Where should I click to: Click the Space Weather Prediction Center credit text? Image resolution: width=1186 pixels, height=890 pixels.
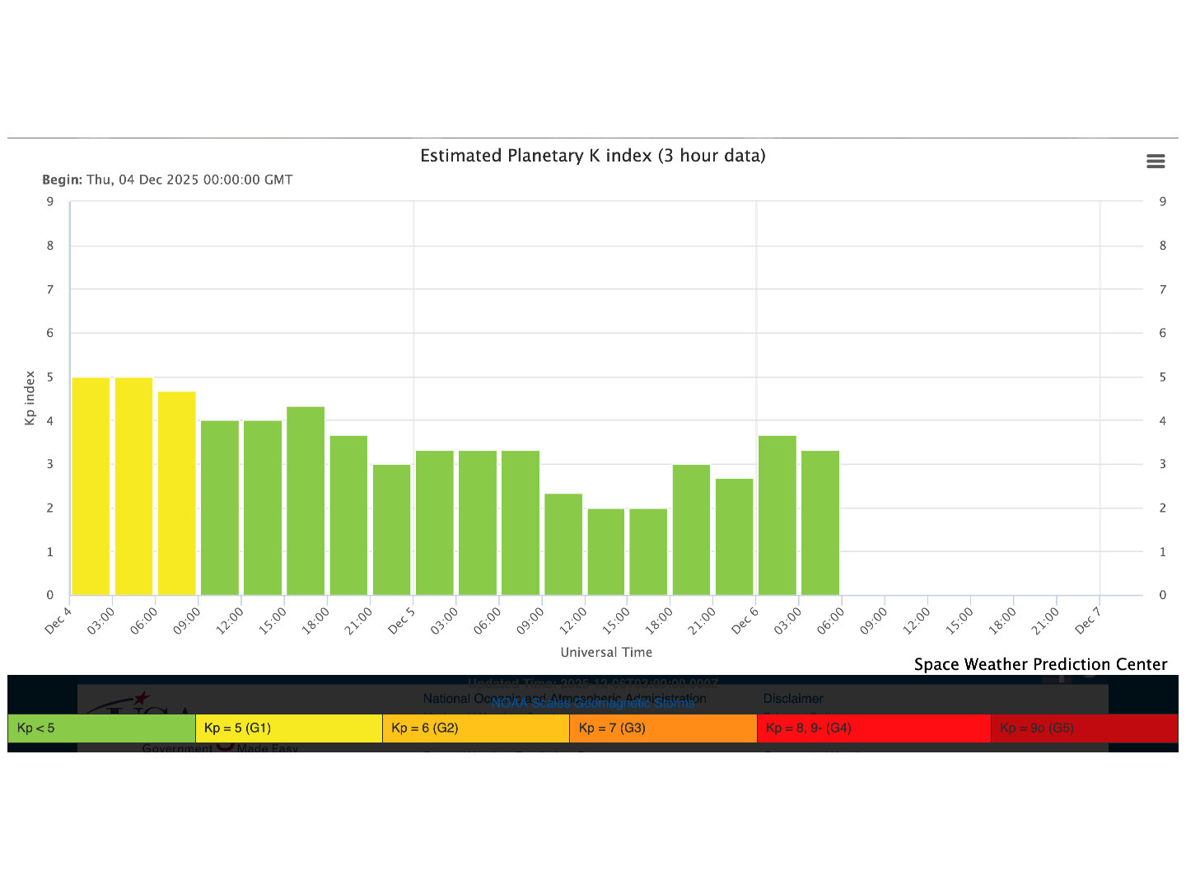(x=1040, y=664)
